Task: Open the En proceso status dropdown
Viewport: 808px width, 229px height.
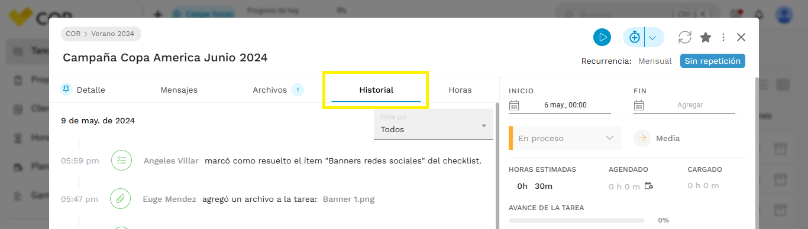Action: (x=565, y=138)
